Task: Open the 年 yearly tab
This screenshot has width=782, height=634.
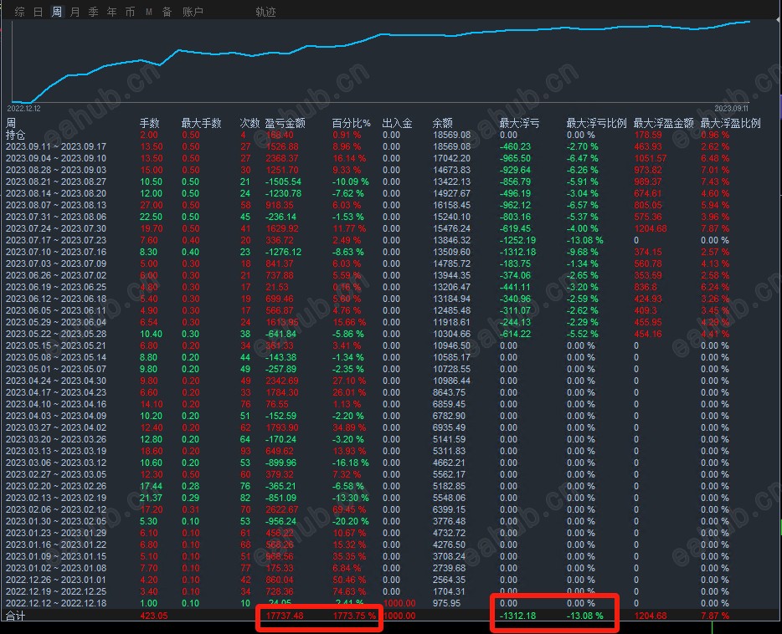Action: coord(111,12)
